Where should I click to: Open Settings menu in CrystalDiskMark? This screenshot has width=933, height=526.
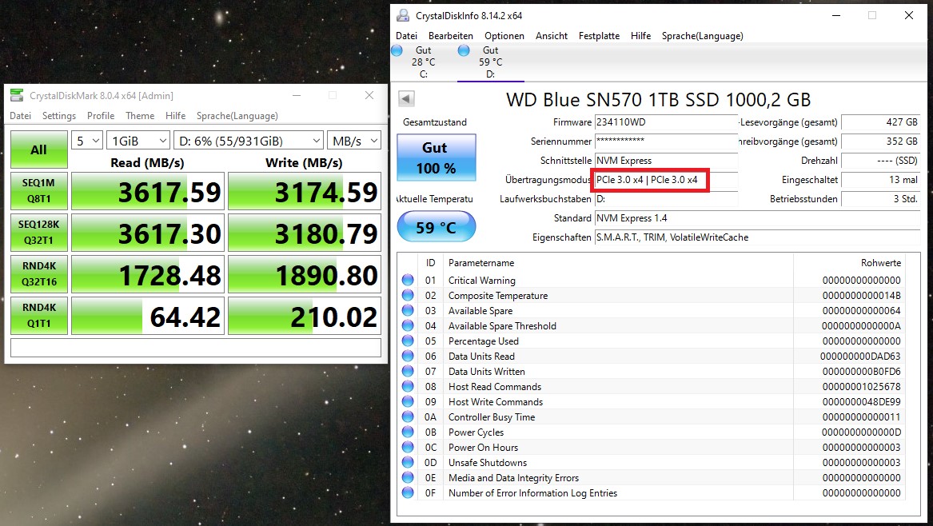tap(59, 115)
